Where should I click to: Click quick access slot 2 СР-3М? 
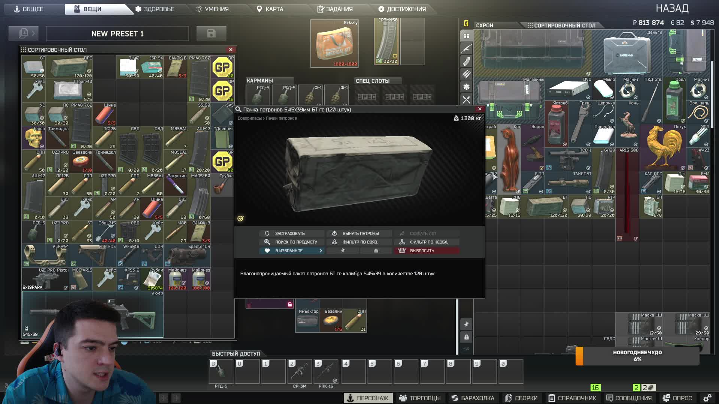pos(300,371)
